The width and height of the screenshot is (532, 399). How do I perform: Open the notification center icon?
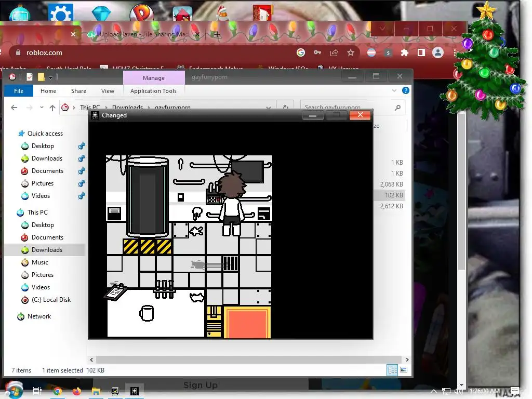tap(515, 391)
